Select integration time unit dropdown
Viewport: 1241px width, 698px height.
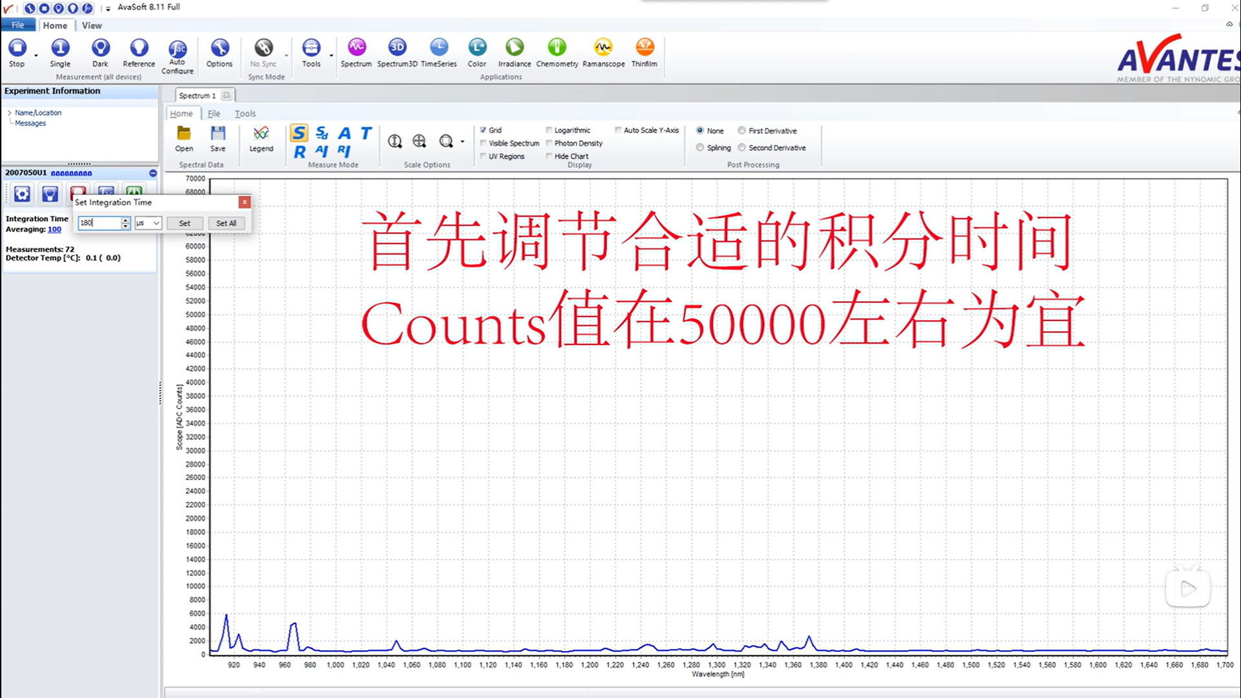coord(145,222)
